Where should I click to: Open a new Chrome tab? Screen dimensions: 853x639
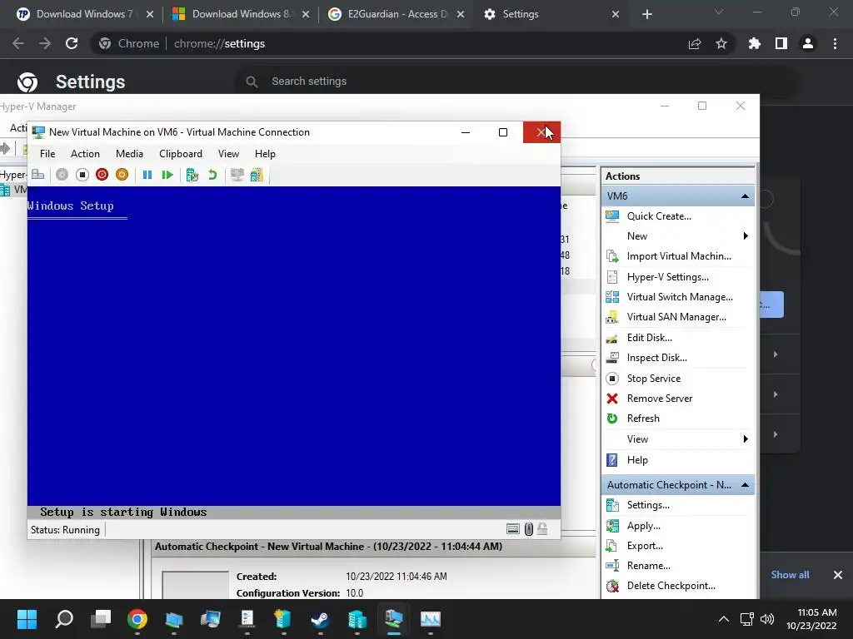click(646, 14)
